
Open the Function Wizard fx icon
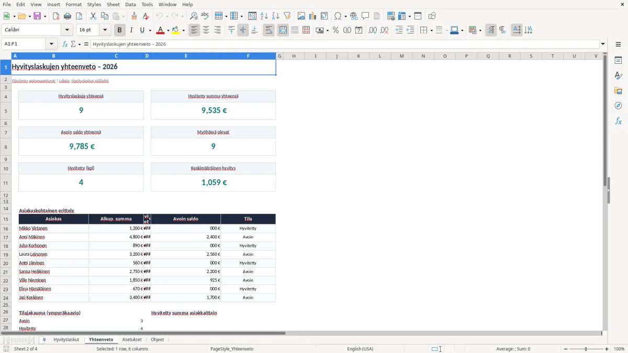(x=65, y=44)
